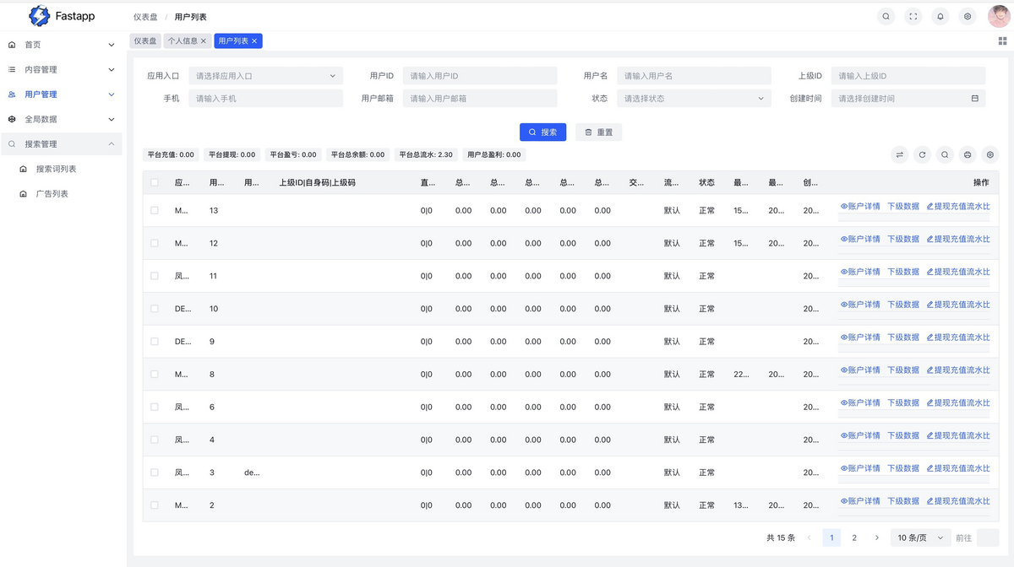Viewport: 1014px width, 567px height.
Task: Refresh the table data
Action: [x=922, y=155]
